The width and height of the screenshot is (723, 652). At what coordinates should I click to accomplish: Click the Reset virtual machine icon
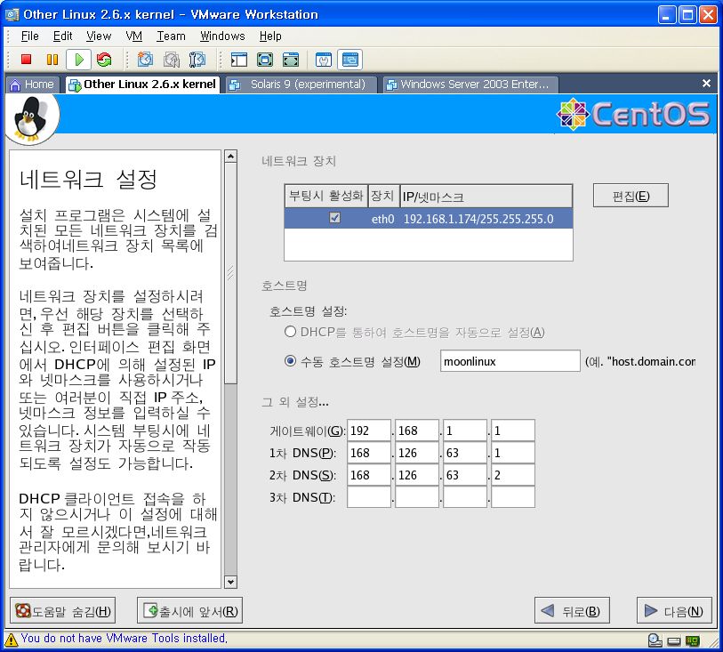tap(104, 60)
